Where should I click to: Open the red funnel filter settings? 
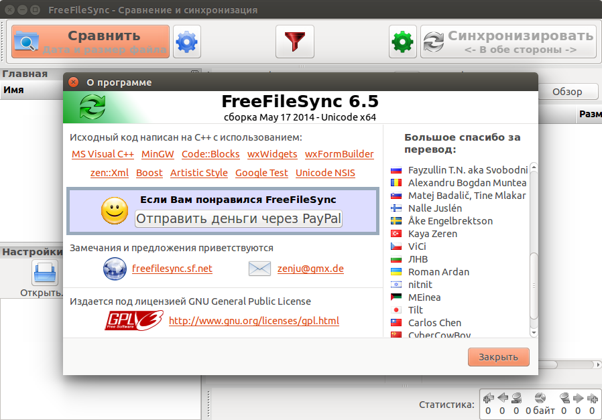tap(295, 42)
